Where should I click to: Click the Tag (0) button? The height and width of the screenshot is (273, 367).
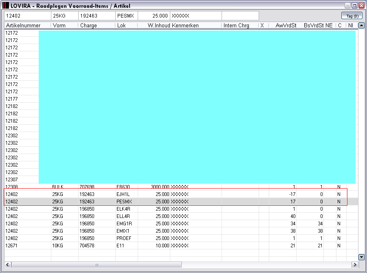pyautogui.click(x=352, y=16)
